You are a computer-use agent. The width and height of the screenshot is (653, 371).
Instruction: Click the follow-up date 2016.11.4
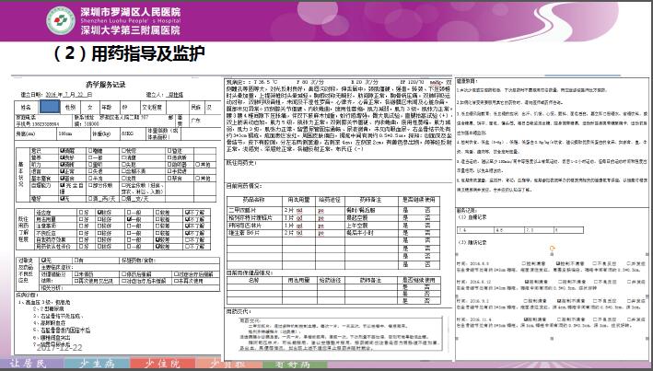click(x=479, y=319)
